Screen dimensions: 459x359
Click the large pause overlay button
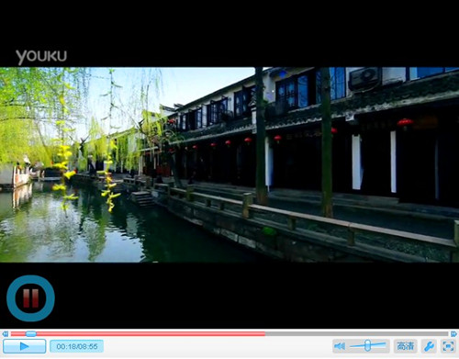(30, 298)
